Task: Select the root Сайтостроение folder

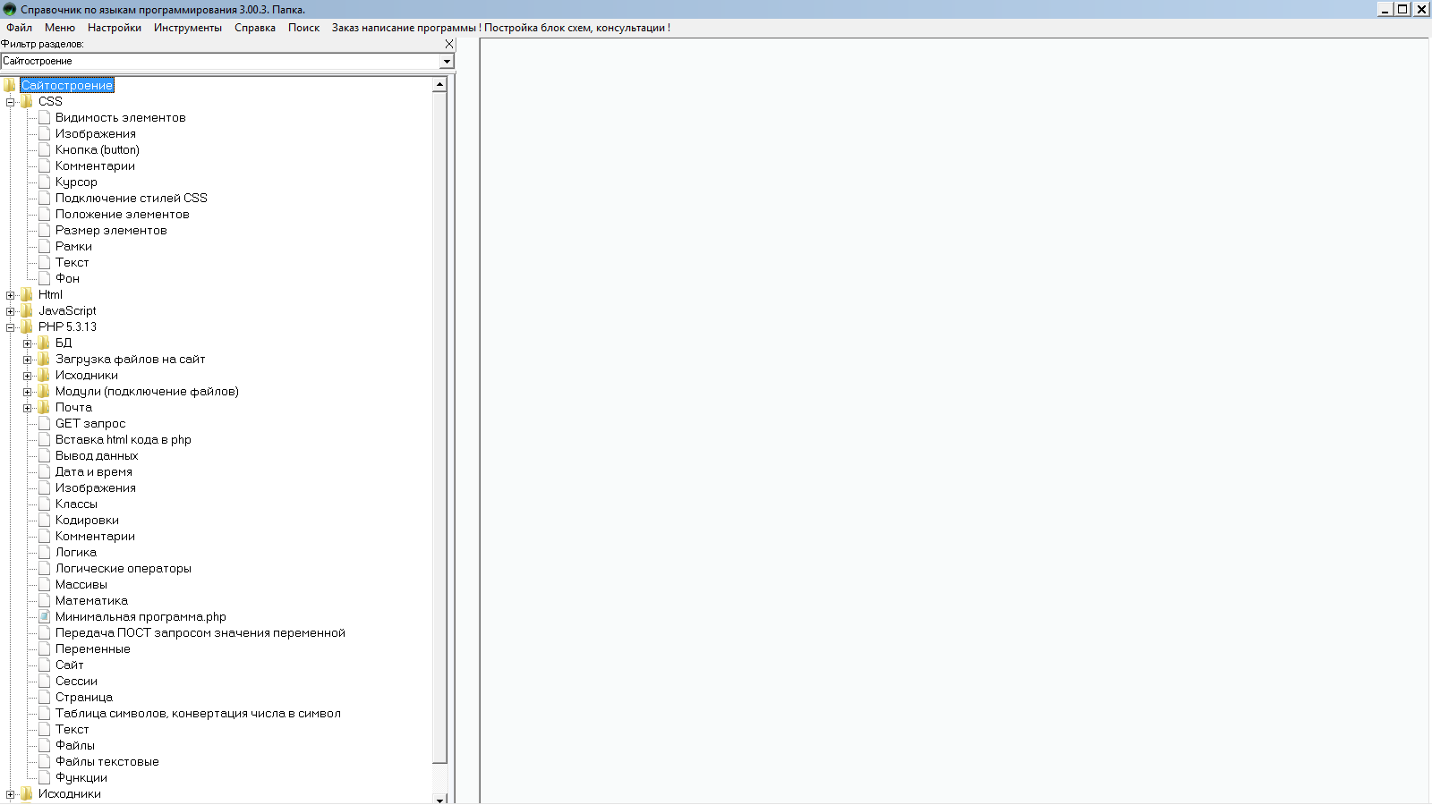Action: pos(67,86)
